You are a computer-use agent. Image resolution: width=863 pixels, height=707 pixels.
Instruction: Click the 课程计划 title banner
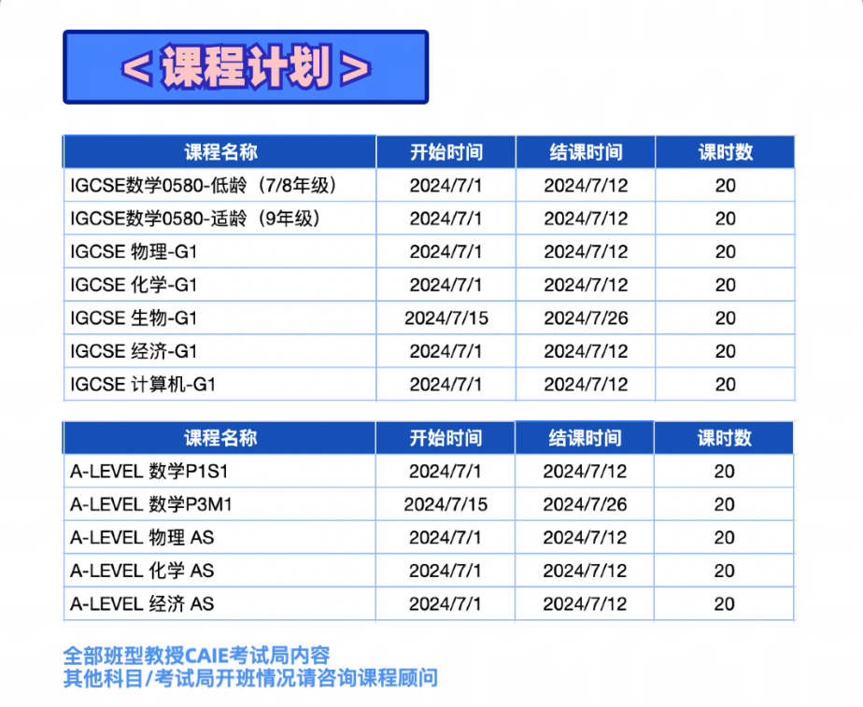[x=246, y=67]
